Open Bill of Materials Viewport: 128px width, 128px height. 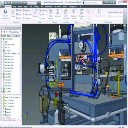(51, 14)
